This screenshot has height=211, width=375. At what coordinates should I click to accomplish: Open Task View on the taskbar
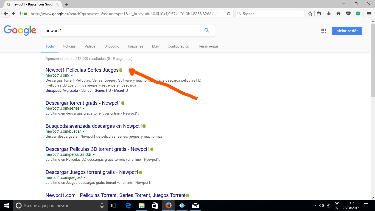pyautogui.click(x=114, y=206)
